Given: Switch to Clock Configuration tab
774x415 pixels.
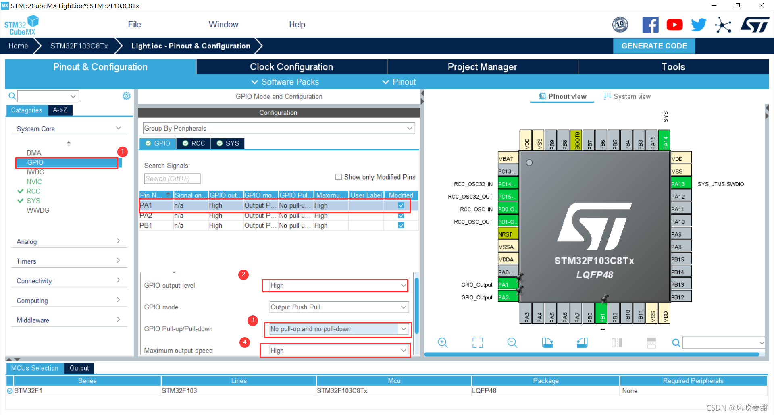Looking at the screenshot, I should (x=291, y=67).
